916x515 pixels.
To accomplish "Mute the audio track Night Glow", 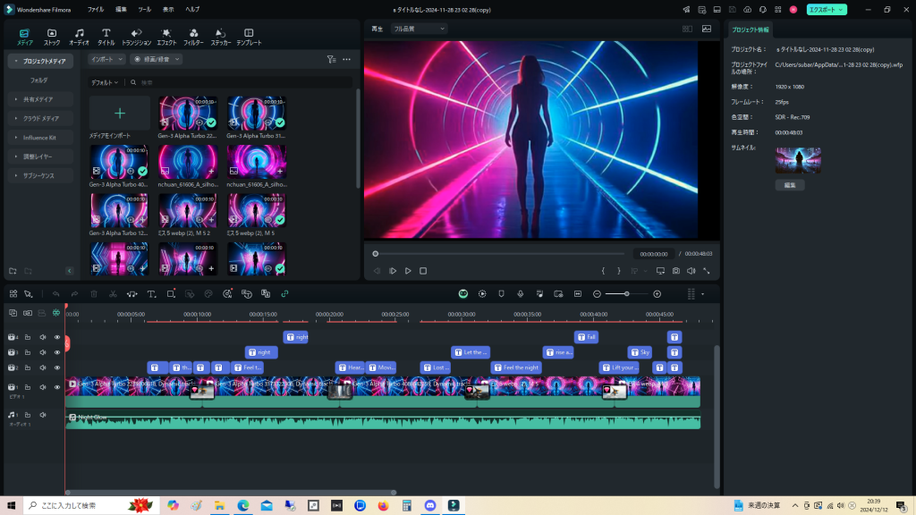I will pyautogui.click(x=42, y=415).
